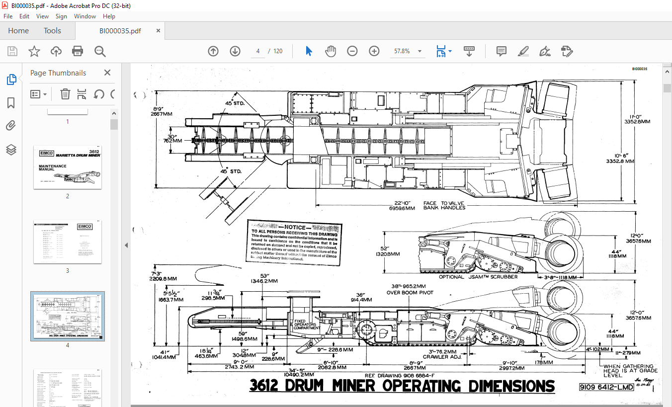The height and width of the screenshot is (407, 672).
Task: Click the thumbnails panel vertical scrollbar thumb
Action: tap(114, 124)
